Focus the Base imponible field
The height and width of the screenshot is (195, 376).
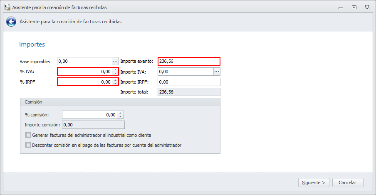point(84,62)
